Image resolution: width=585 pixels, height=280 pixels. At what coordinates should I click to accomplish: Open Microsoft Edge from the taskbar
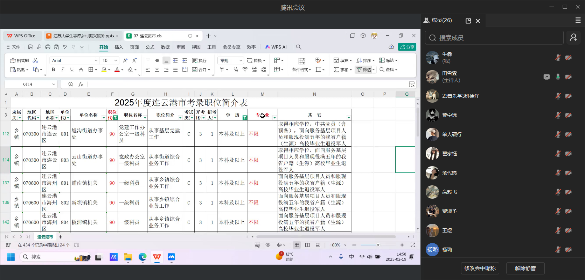pos(142,257)
